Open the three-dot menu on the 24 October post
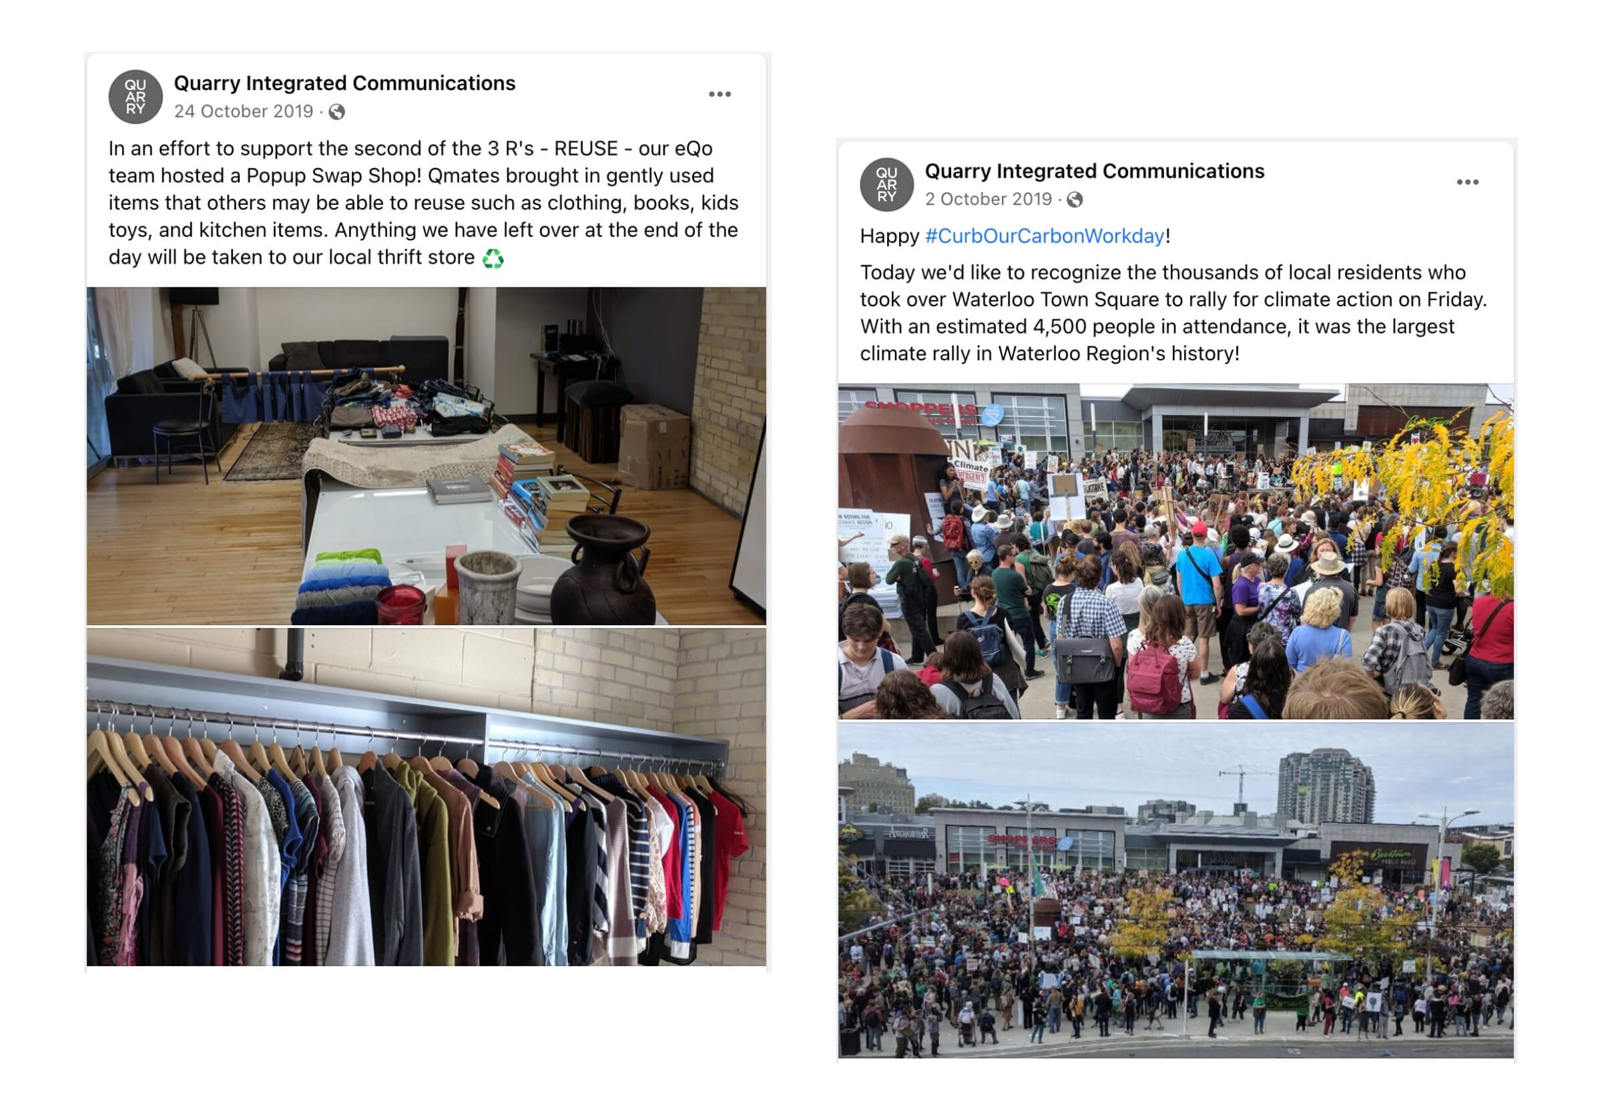Screen dimensions: 1602x1113 [x=719, y=94]
